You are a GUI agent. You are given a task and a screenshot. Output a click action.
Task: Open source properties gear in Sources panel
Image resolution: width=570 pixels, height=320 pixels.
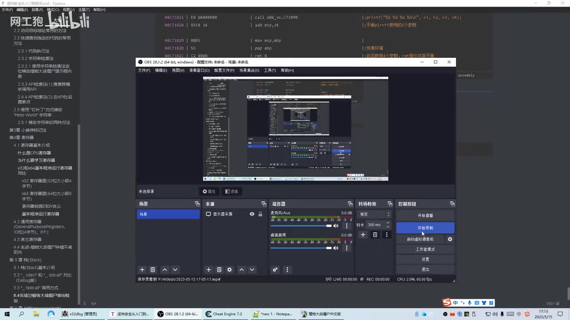tap(229, 270)
